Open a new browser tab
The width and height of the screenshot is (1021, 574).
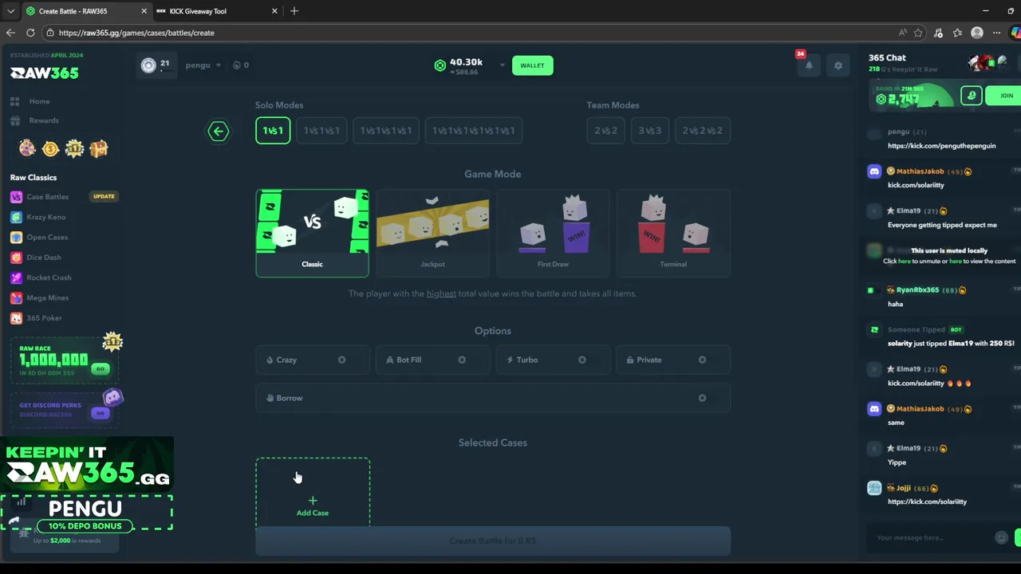coord(294,11)
